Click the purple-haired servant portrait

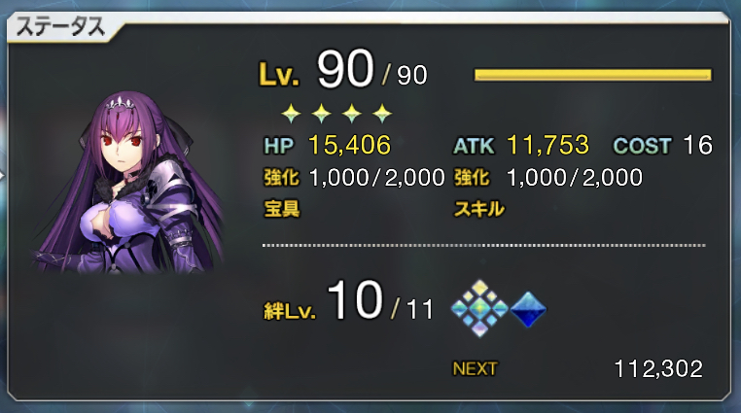pos(128,183)
